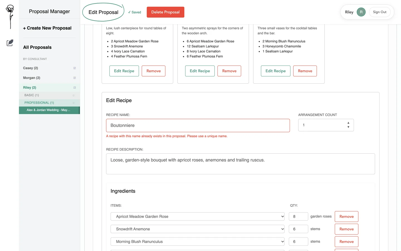The height and width of the screenshot is (251, 401).
Task: Click the Proposal Manager title
Action: coord(49,11)
